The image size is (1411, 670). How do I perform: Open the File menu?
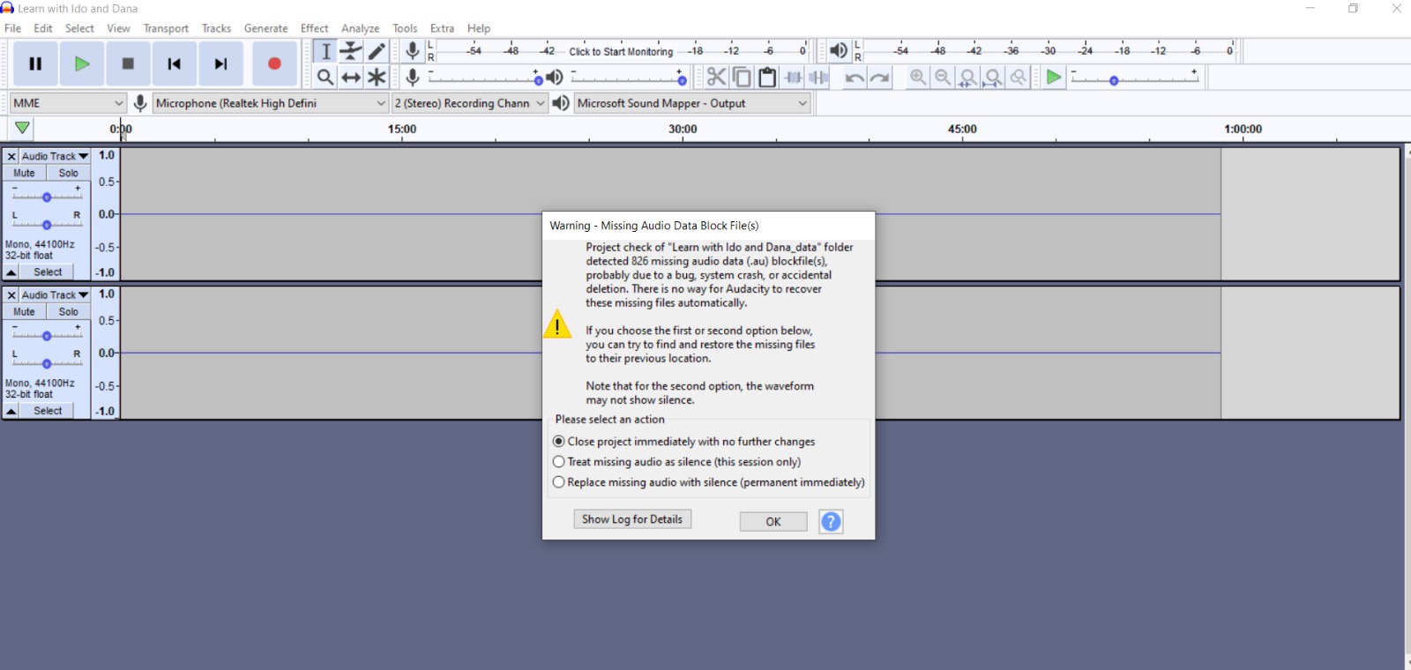[x=13, y=28]
